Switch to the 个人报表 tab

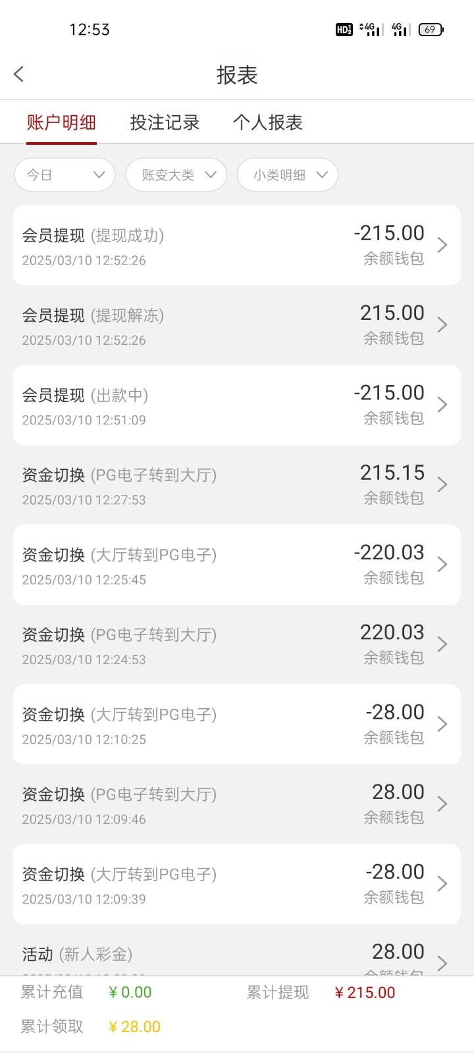(x=267, y=122)
